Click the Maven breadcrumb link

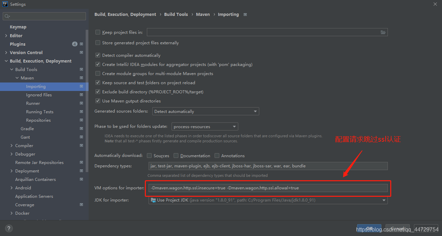[x=203, y=14]
